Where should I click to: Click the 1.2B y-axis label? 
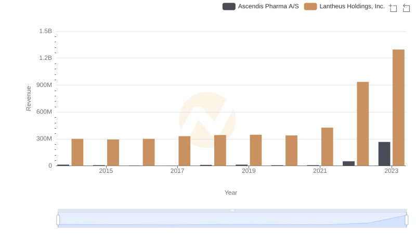click(x=46, y=58)
